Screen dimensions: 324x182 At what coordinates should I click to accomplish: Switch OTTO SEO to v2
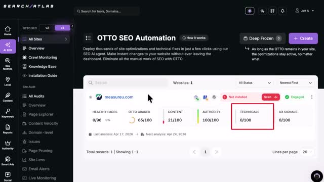(x=47, y=28)
